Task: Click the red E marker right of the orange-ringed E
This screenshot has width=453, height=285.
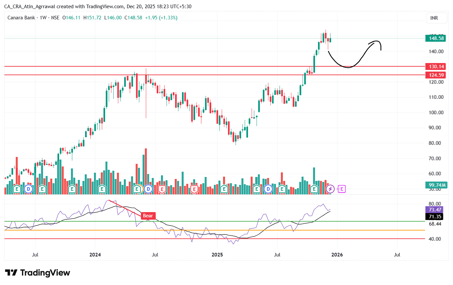Action: (162, 189)
